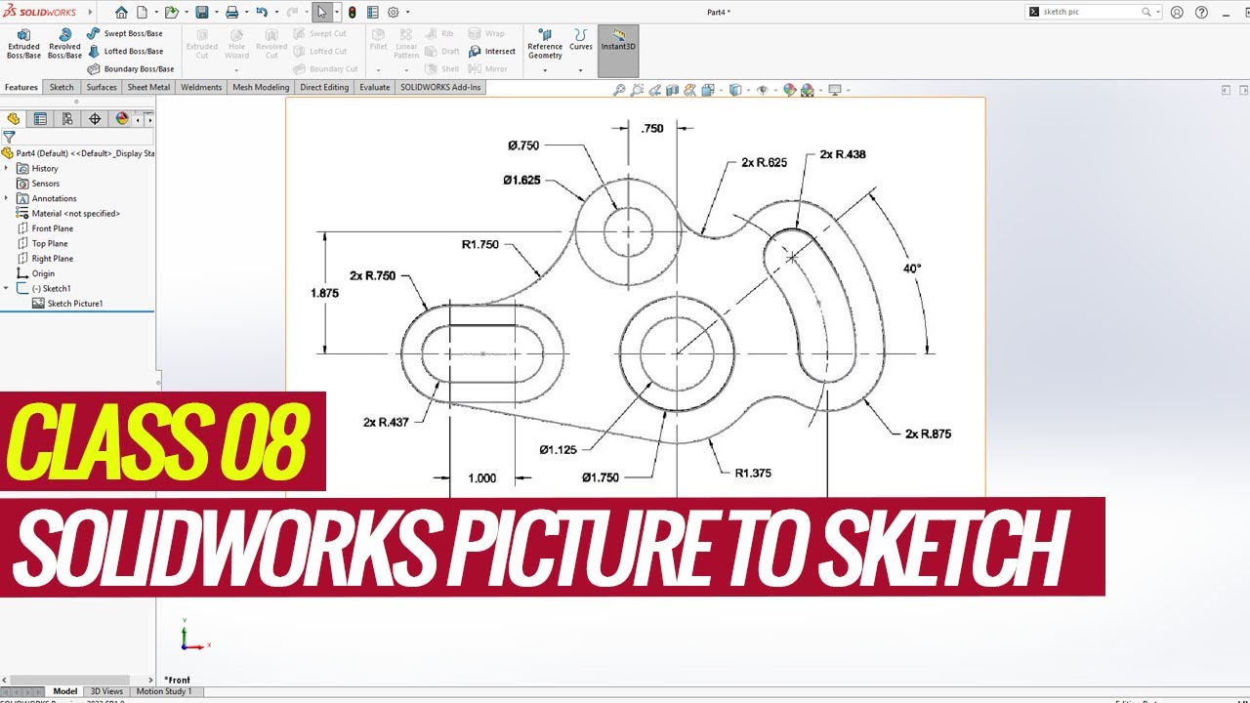Switch to the Sketch tab
This screenshot has width=1250, height=703.
tap(62, 87)
